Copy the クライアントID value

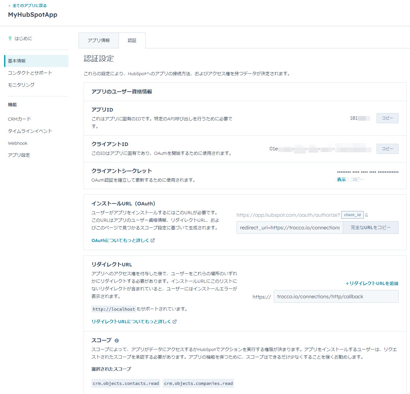pyautogui.click(x=387, y=149)
